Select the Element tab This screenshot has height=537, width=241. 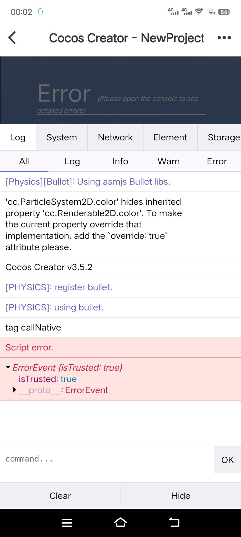coord(170,137)
